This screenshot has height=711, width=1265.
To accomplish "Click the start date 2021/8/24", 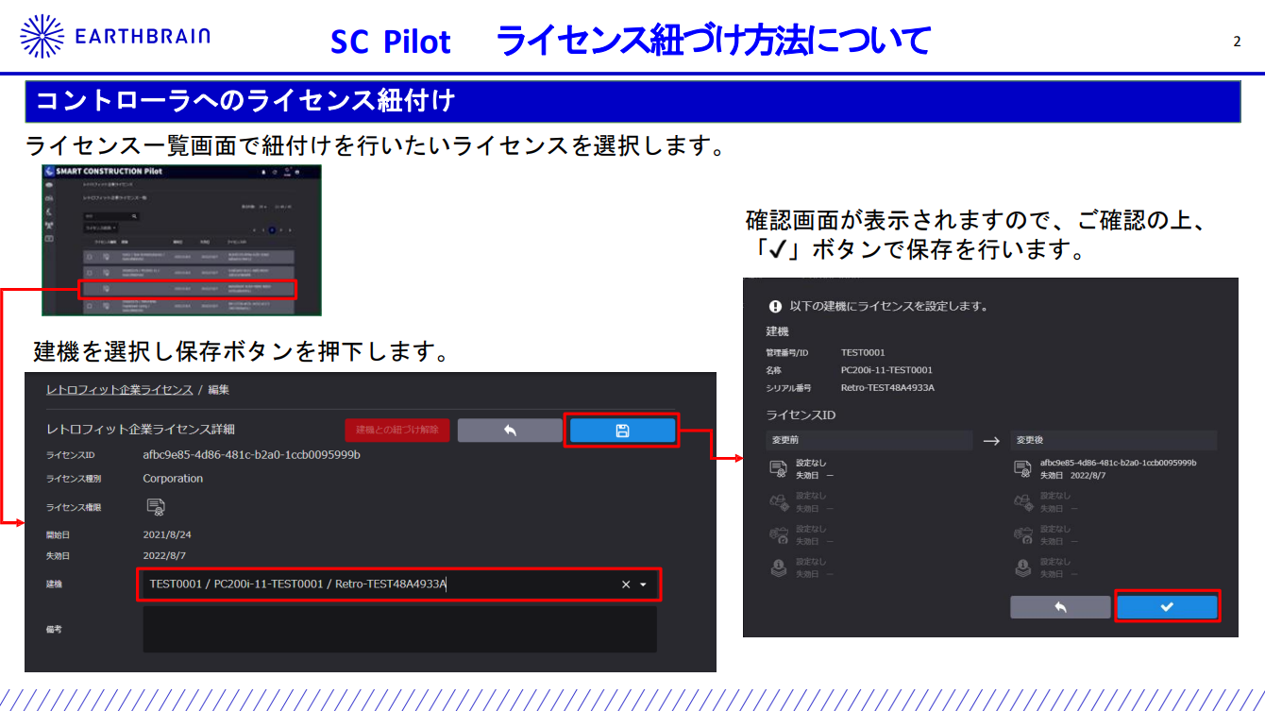I will click(167, 534).
